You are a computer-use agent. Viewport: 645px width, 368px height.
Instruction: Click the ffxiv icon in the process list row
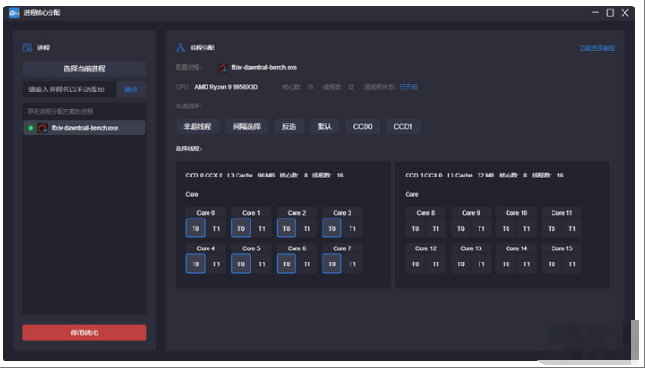point(42,128)
